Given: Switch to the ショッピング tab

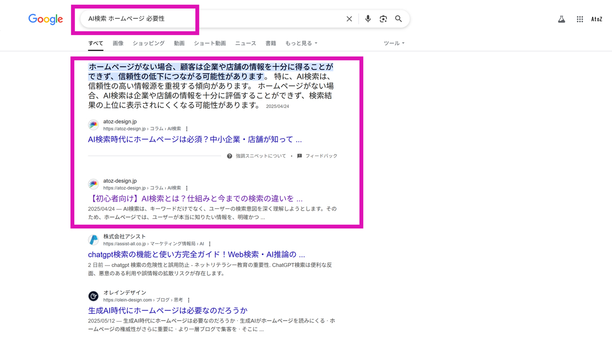Looking at the screenshot, I should [148, 43].
